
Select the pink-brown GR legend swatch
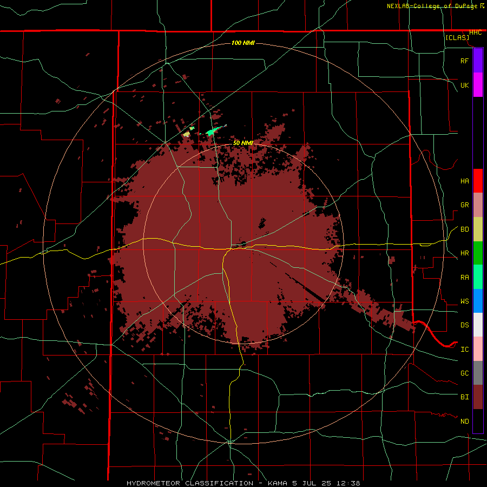[478, 205]
